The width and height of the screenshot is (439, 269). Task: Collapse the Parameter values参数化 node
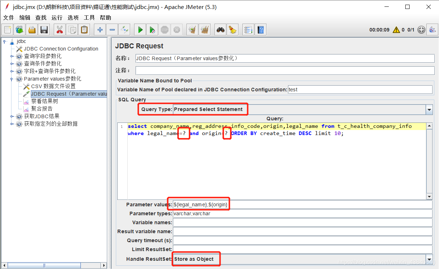click(x=12, y=79)
